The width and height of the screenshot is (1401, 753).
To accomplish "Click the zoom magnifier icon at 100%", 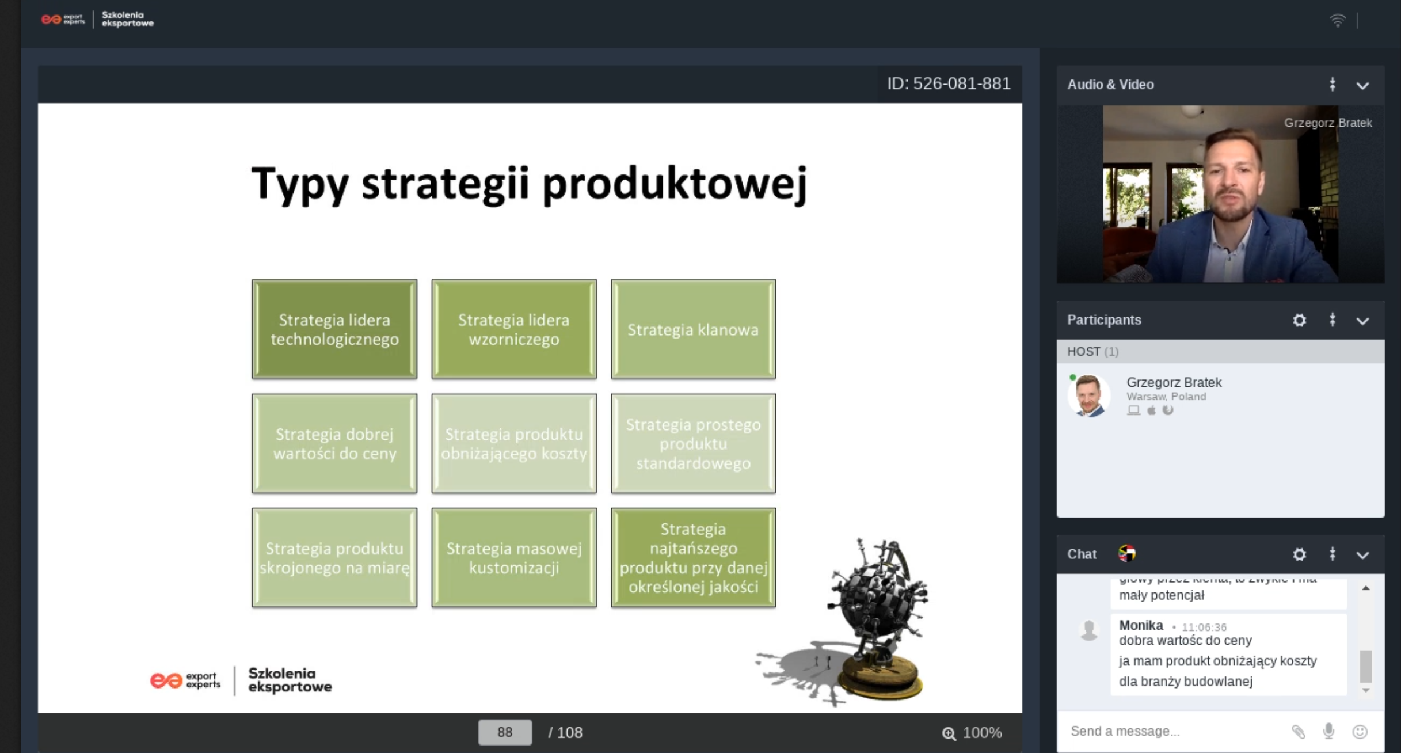I will (x=949, y=733).
